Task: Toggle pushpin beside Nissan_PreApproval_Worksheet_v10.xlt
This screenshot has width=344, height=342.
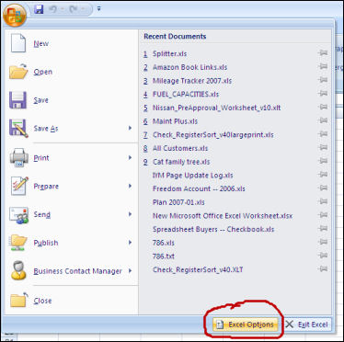Action: coord(323,107)
